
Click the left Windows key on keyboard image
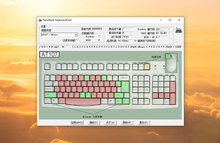pyautogui.click(x=55, y=101)
